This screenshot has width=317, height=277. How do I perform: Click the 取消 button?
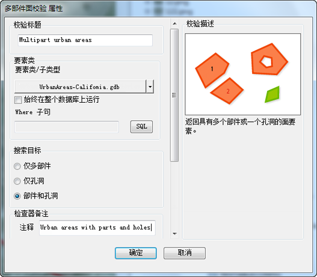tap(185, 253)
